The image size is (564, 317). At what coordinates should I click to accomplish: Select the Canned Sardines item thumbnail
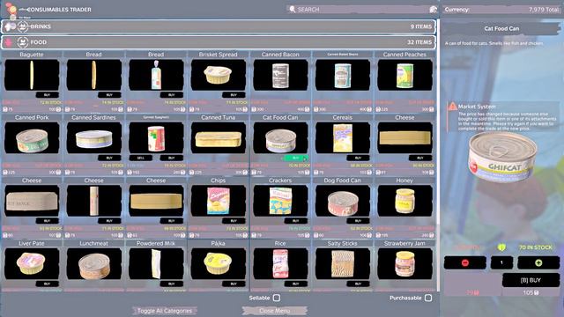click(x=94, y=137)
